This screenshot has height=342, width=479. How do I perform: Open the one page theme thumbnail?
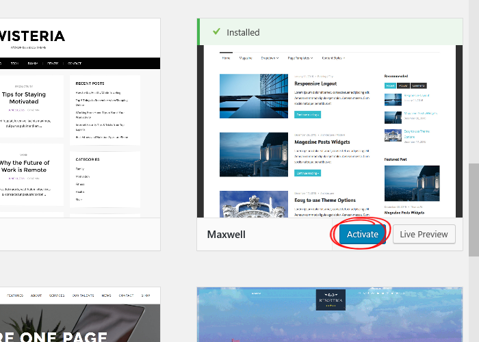pyautogui.click(x=80, y=315)
